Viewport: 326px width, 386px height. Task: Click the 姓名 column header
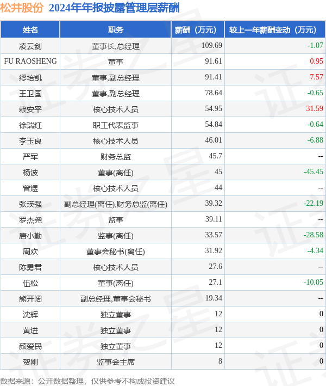pos(30,30)
